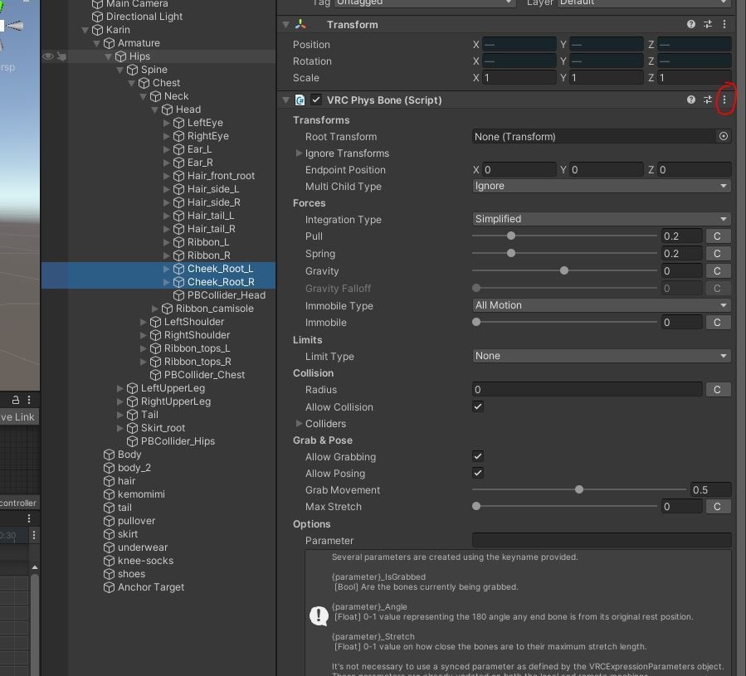746x676 pixels.
Task: Click the Pull curve C button
Action: click(x=717, y=236)
